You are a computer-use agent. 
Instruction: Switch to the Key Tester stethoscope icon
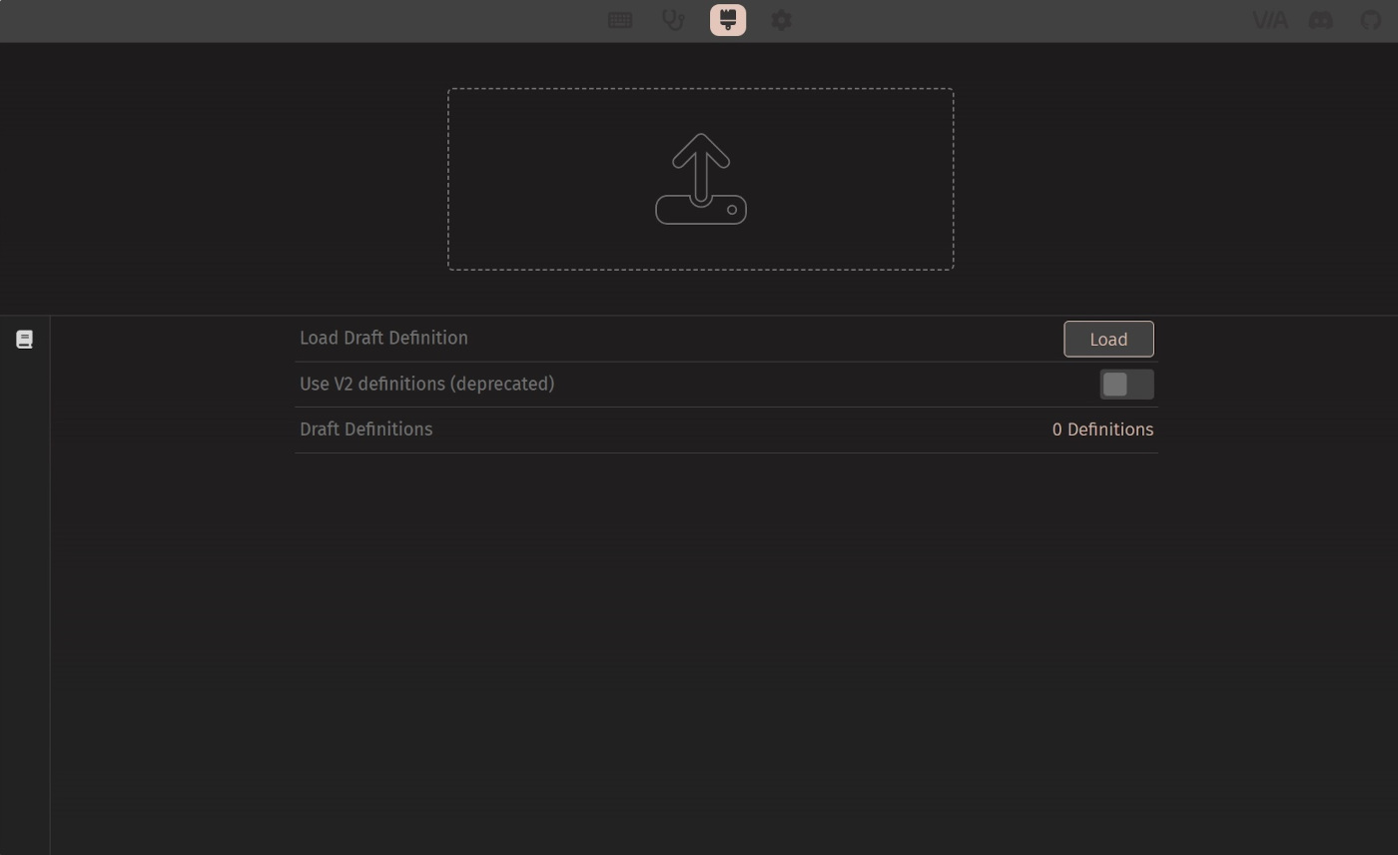coord(674,20)
